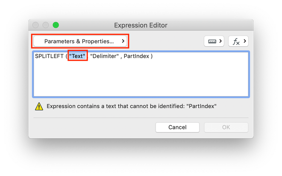The height and width of the screenshot is (176, 282).
Task: Click the measurement units ruler icon
Action: pyautogui.click(x=212, y=42)
